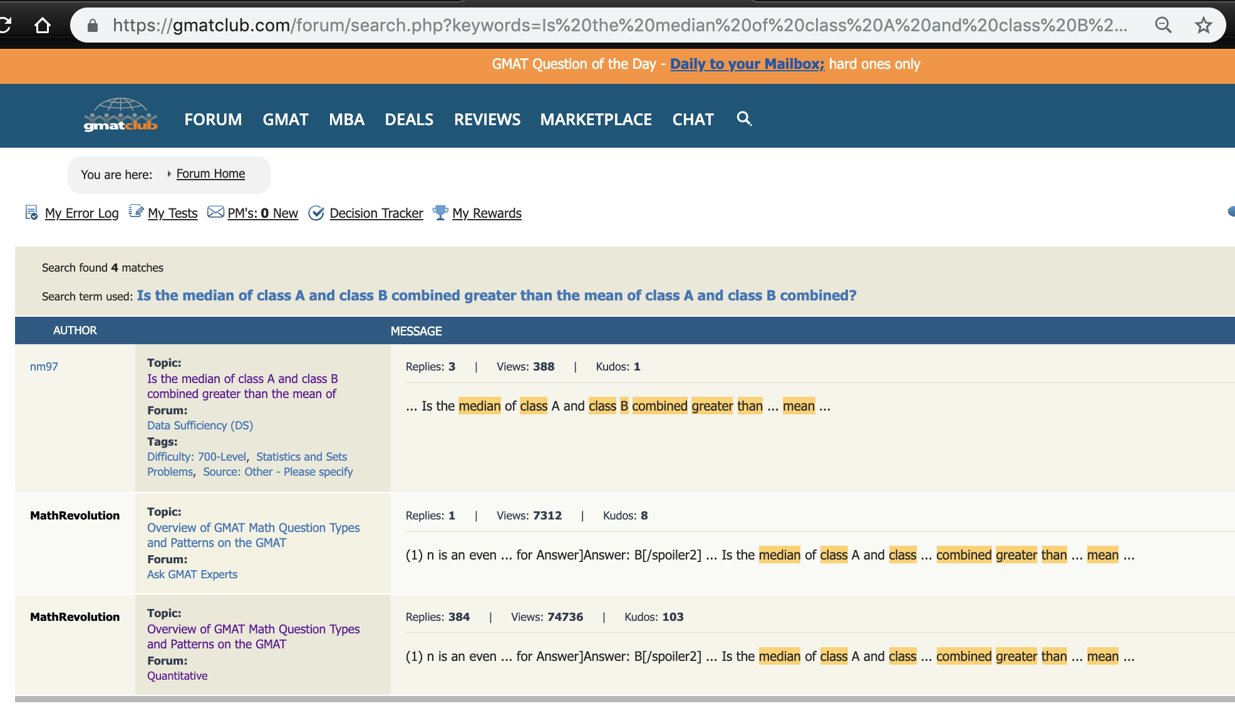Open site search via navbar magnifier icon
The height and width of the screenshot is (716, 1235).
[744, 118]
